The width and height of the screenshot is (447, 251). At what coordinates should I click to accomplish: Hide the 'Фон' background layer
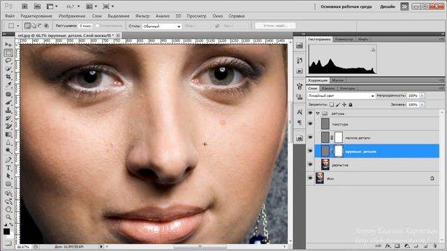point(310,178)
